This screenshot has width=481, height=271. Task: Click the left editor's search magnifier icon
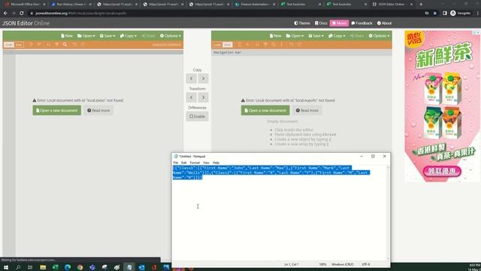(x=65, y=45)
